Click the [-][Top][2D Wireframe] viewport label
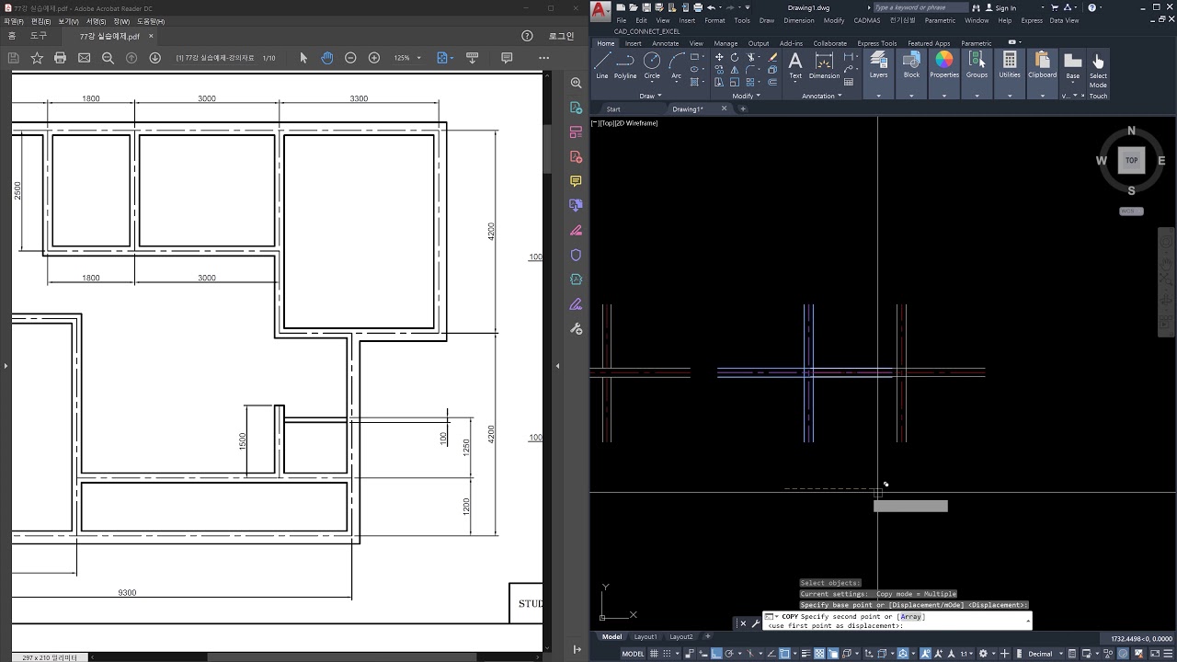This screenshot has width=1177, height=662. coord(624,122)
